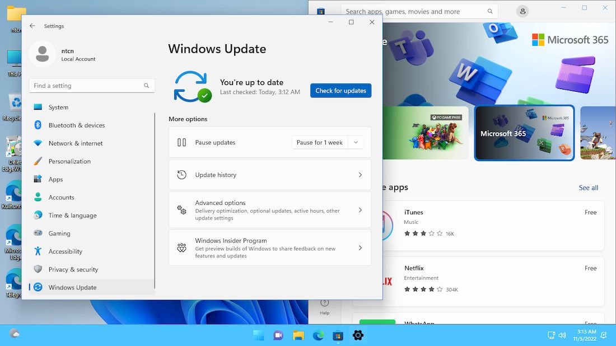Select Privacy & security in the sidebar

coord(92,269)
